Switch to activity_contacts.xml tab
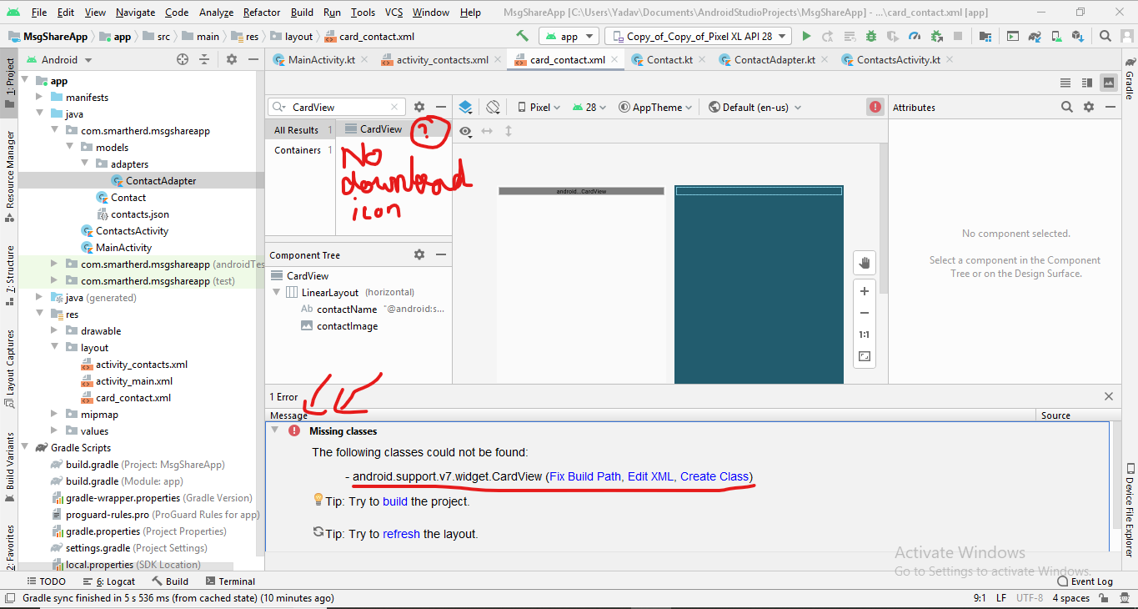This screenshot has height=609, width=1138. (441, 59)
